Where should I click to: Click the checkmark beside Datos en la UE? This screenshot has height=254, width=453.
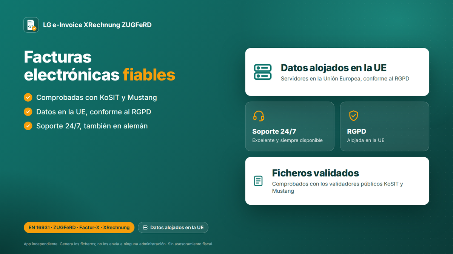tap(28, 112)
